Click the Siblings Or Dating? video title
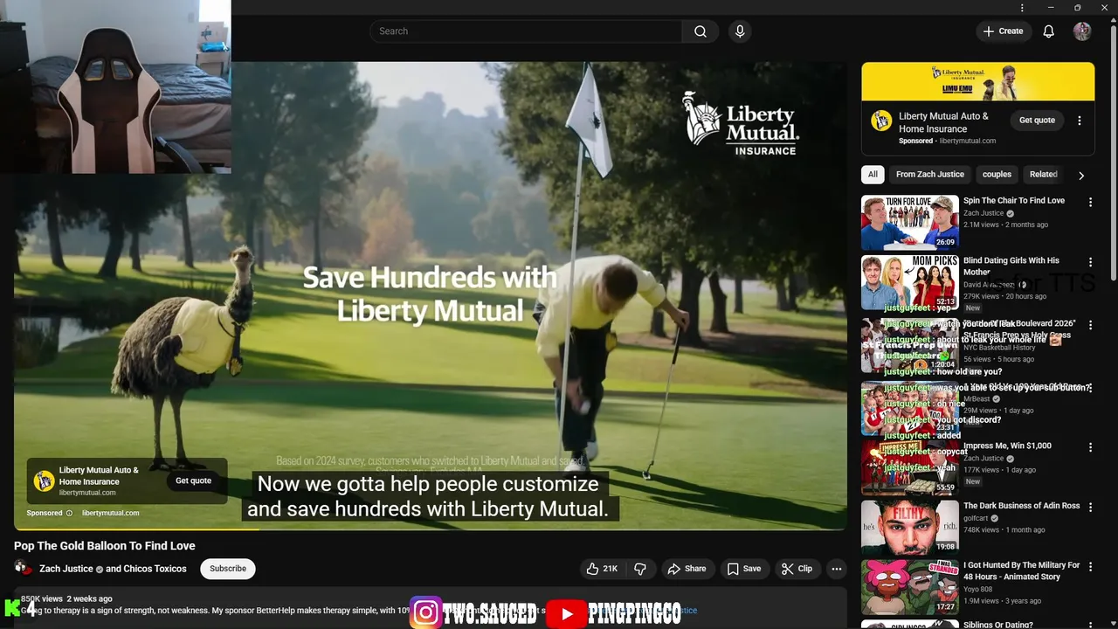The height and width of the screenshot is (629, 1118). coord(998,625)
